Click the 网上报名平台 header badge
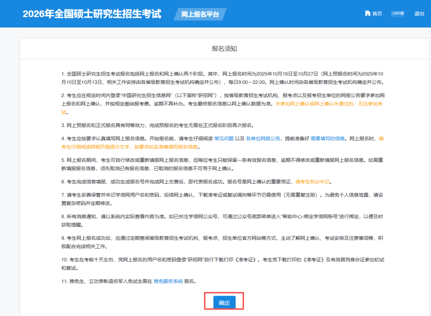Image resolution: width=431 pixels, height=316 pixels. [200, 14]
